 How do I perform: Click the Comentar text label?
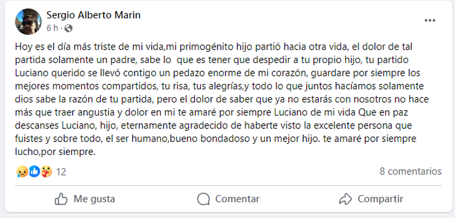point(238,199)
